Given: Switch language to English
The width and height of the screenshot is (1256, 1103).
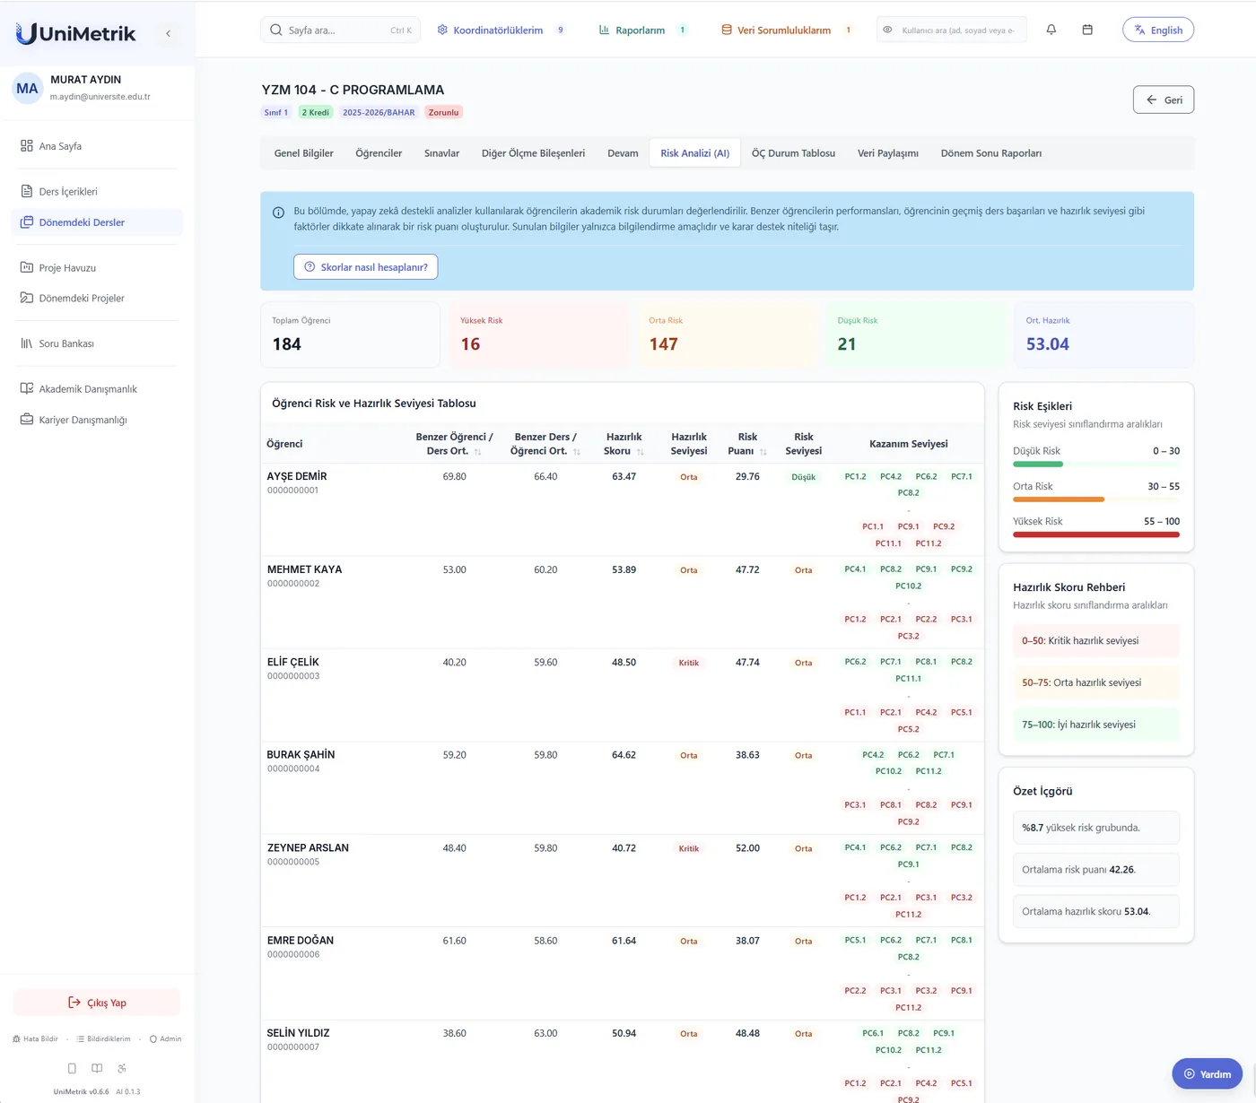Looking at the screenshot, I should point(1158,30).
